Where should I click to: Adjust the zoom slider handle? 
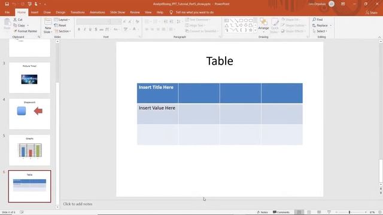(x=349, y=212)
